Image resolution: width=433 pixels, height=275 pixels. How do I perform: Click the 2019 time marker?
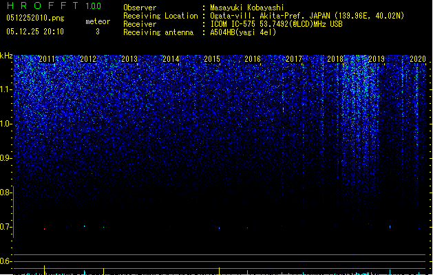click(x=377, y=58)
